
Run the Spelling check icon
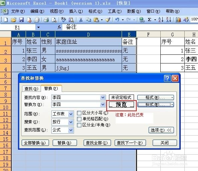click(x=63, y=20)
